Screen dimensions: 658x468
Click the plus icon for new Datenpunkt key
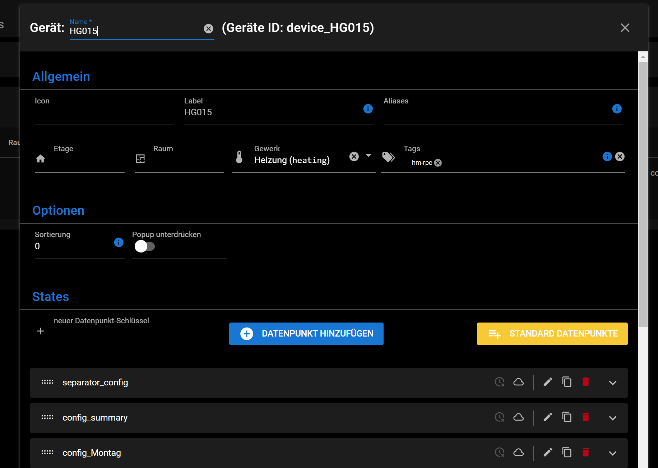41,331
